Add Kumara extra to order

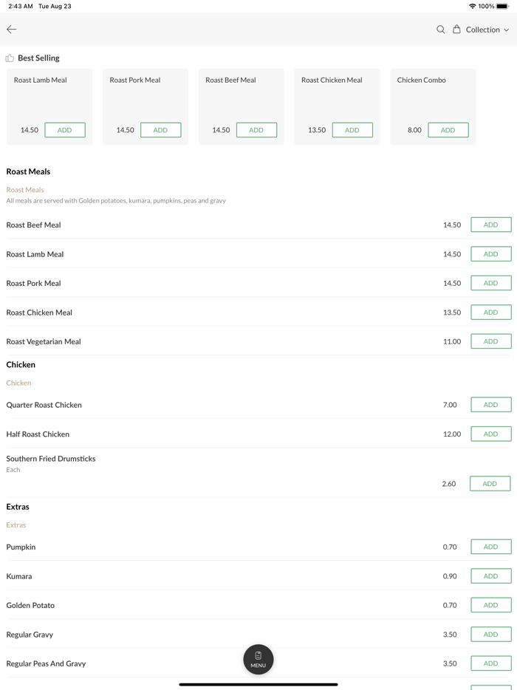(x=490, y=576)
